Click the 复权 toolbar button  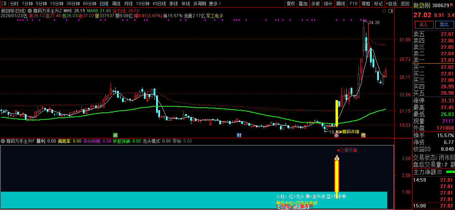click(290, 4)
